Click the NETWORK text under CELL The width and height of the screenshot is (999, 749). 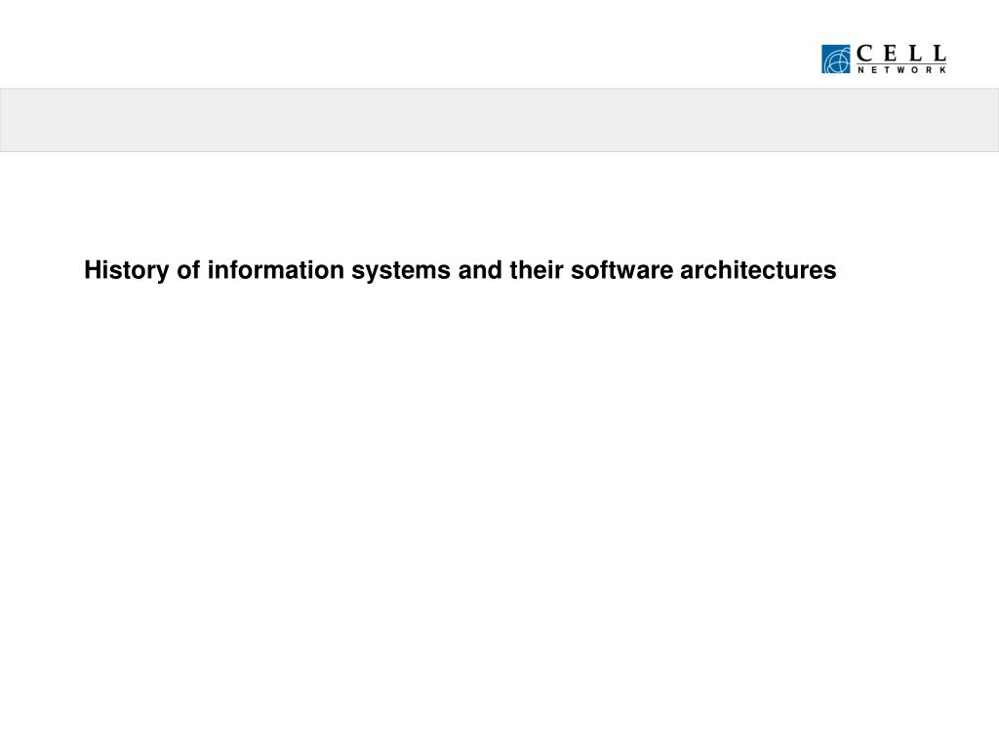(902, 70)
